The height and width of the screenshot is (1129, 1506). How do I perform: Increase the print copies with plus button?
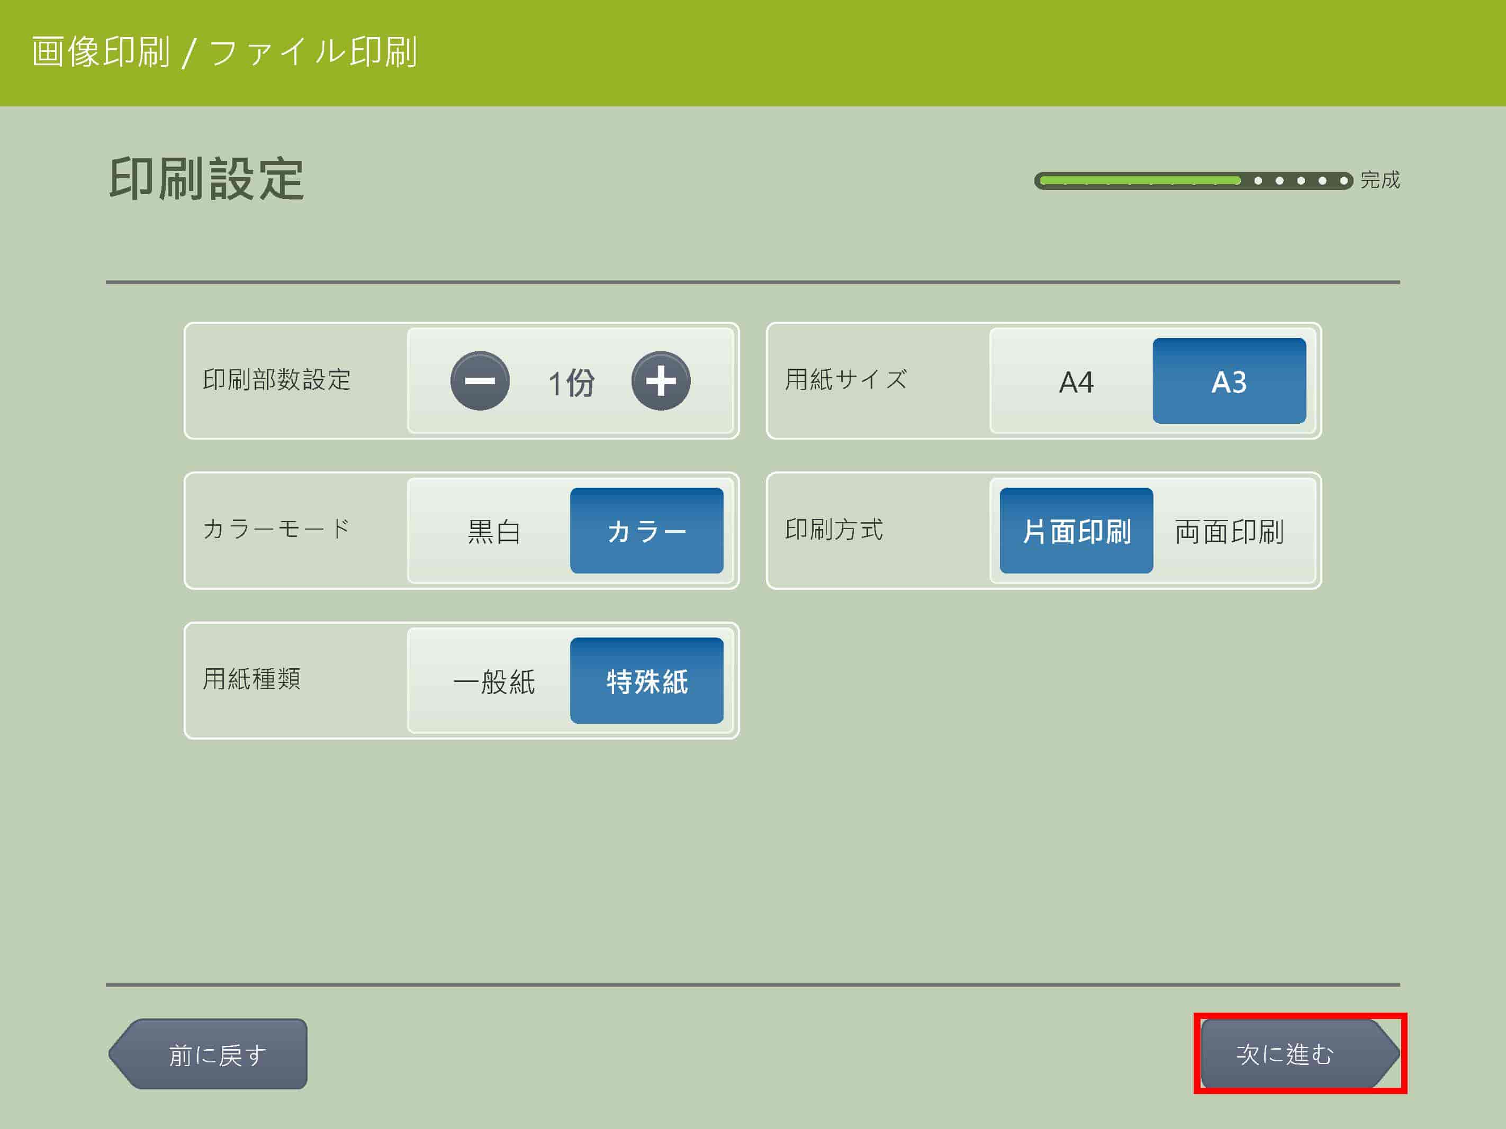(661, 381)
